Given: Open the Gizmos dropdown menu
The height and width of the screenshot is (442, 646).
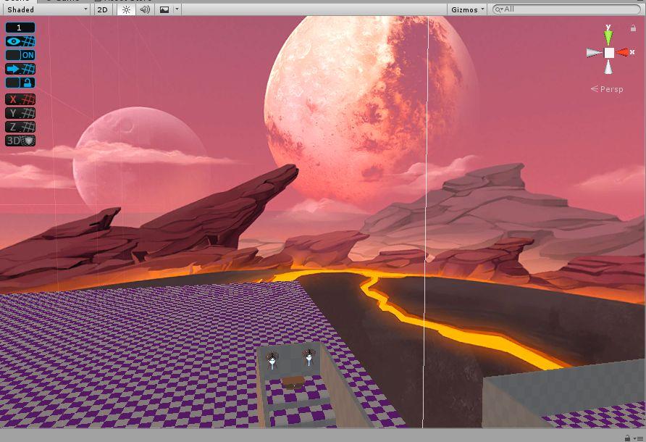Looking at the screenshot, I should point(468,9).
